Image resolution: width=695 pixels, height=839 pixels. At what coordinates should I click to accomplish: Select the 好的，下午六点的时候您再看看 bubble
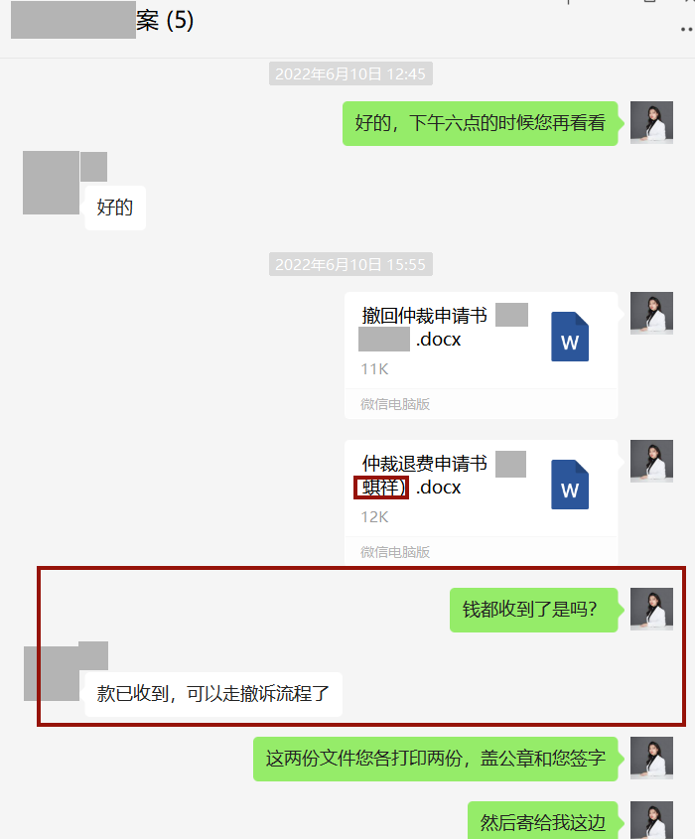480,123
